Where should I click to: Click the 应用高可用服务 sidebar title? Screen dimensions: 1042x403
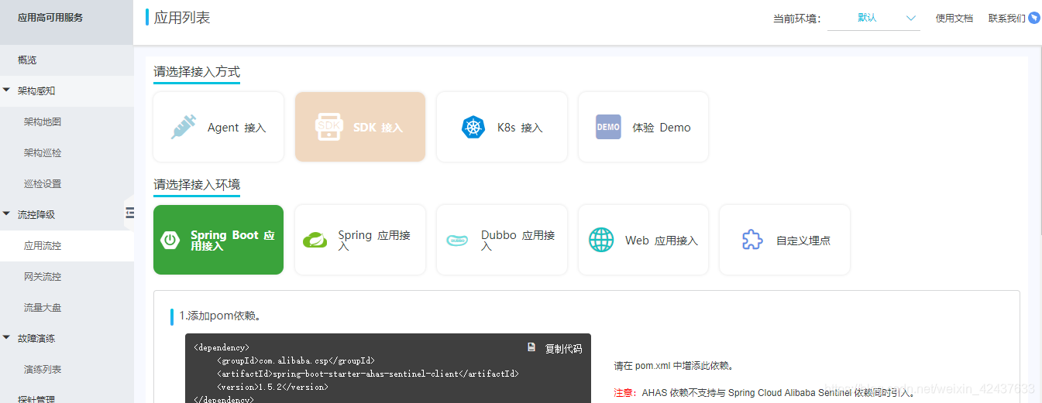point(50,18)
